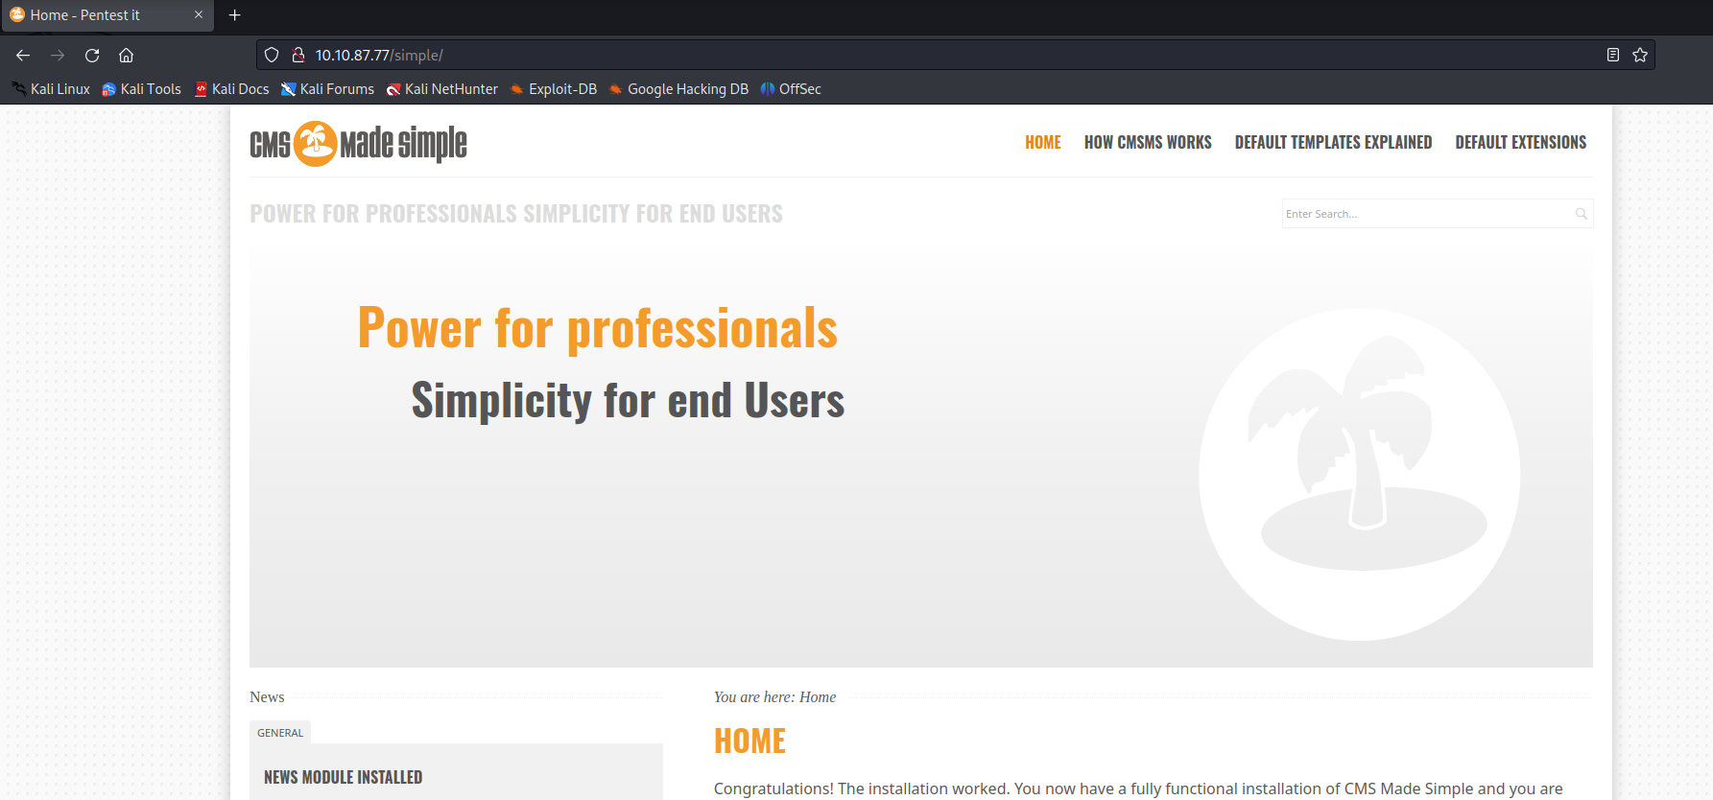Click the browser forward arrow

point(58,56)
